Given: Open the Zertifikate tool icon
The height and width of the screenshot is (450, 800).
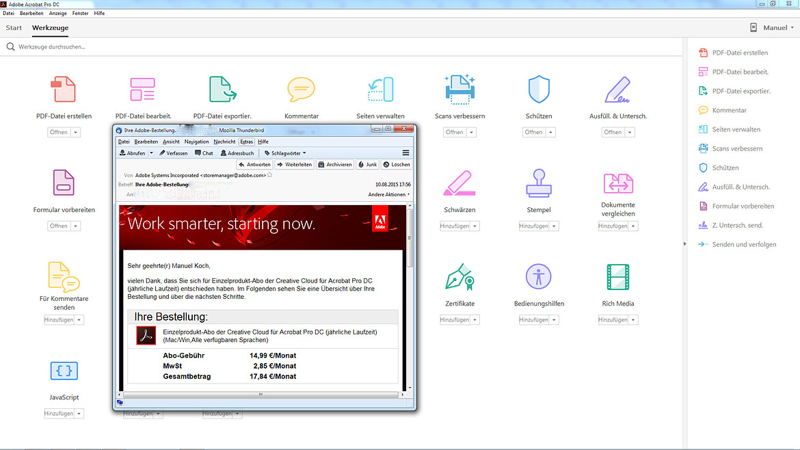Looking at the screenshot, I should click(459, 277).
